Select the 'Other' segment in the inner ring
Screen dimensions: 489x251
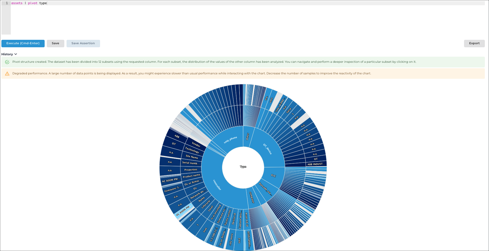(248, 136)
